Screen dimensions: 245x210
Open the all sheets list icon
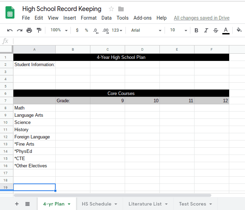27,204
